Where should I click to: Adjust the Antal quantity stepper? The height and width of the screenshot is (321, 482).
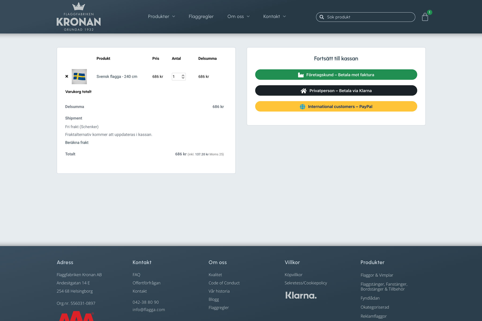pos(183,77)
